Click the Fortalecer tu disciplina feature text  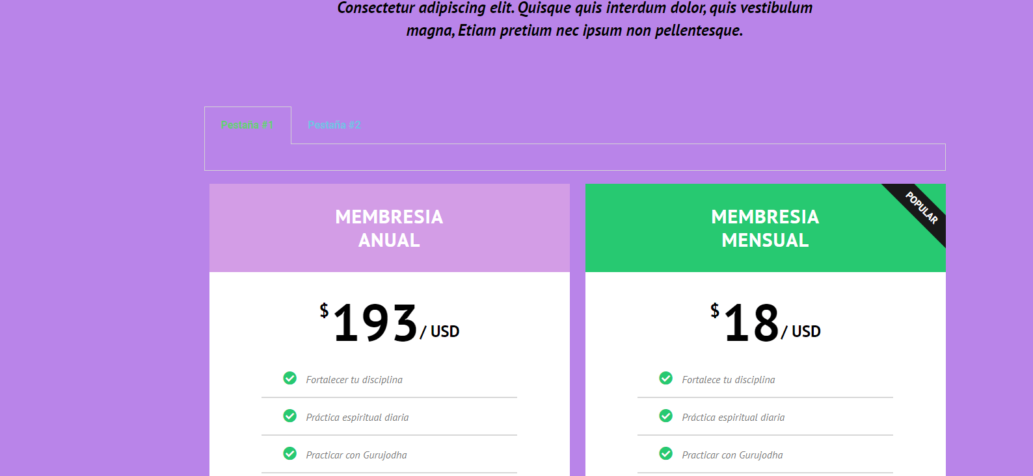(355, 380)
